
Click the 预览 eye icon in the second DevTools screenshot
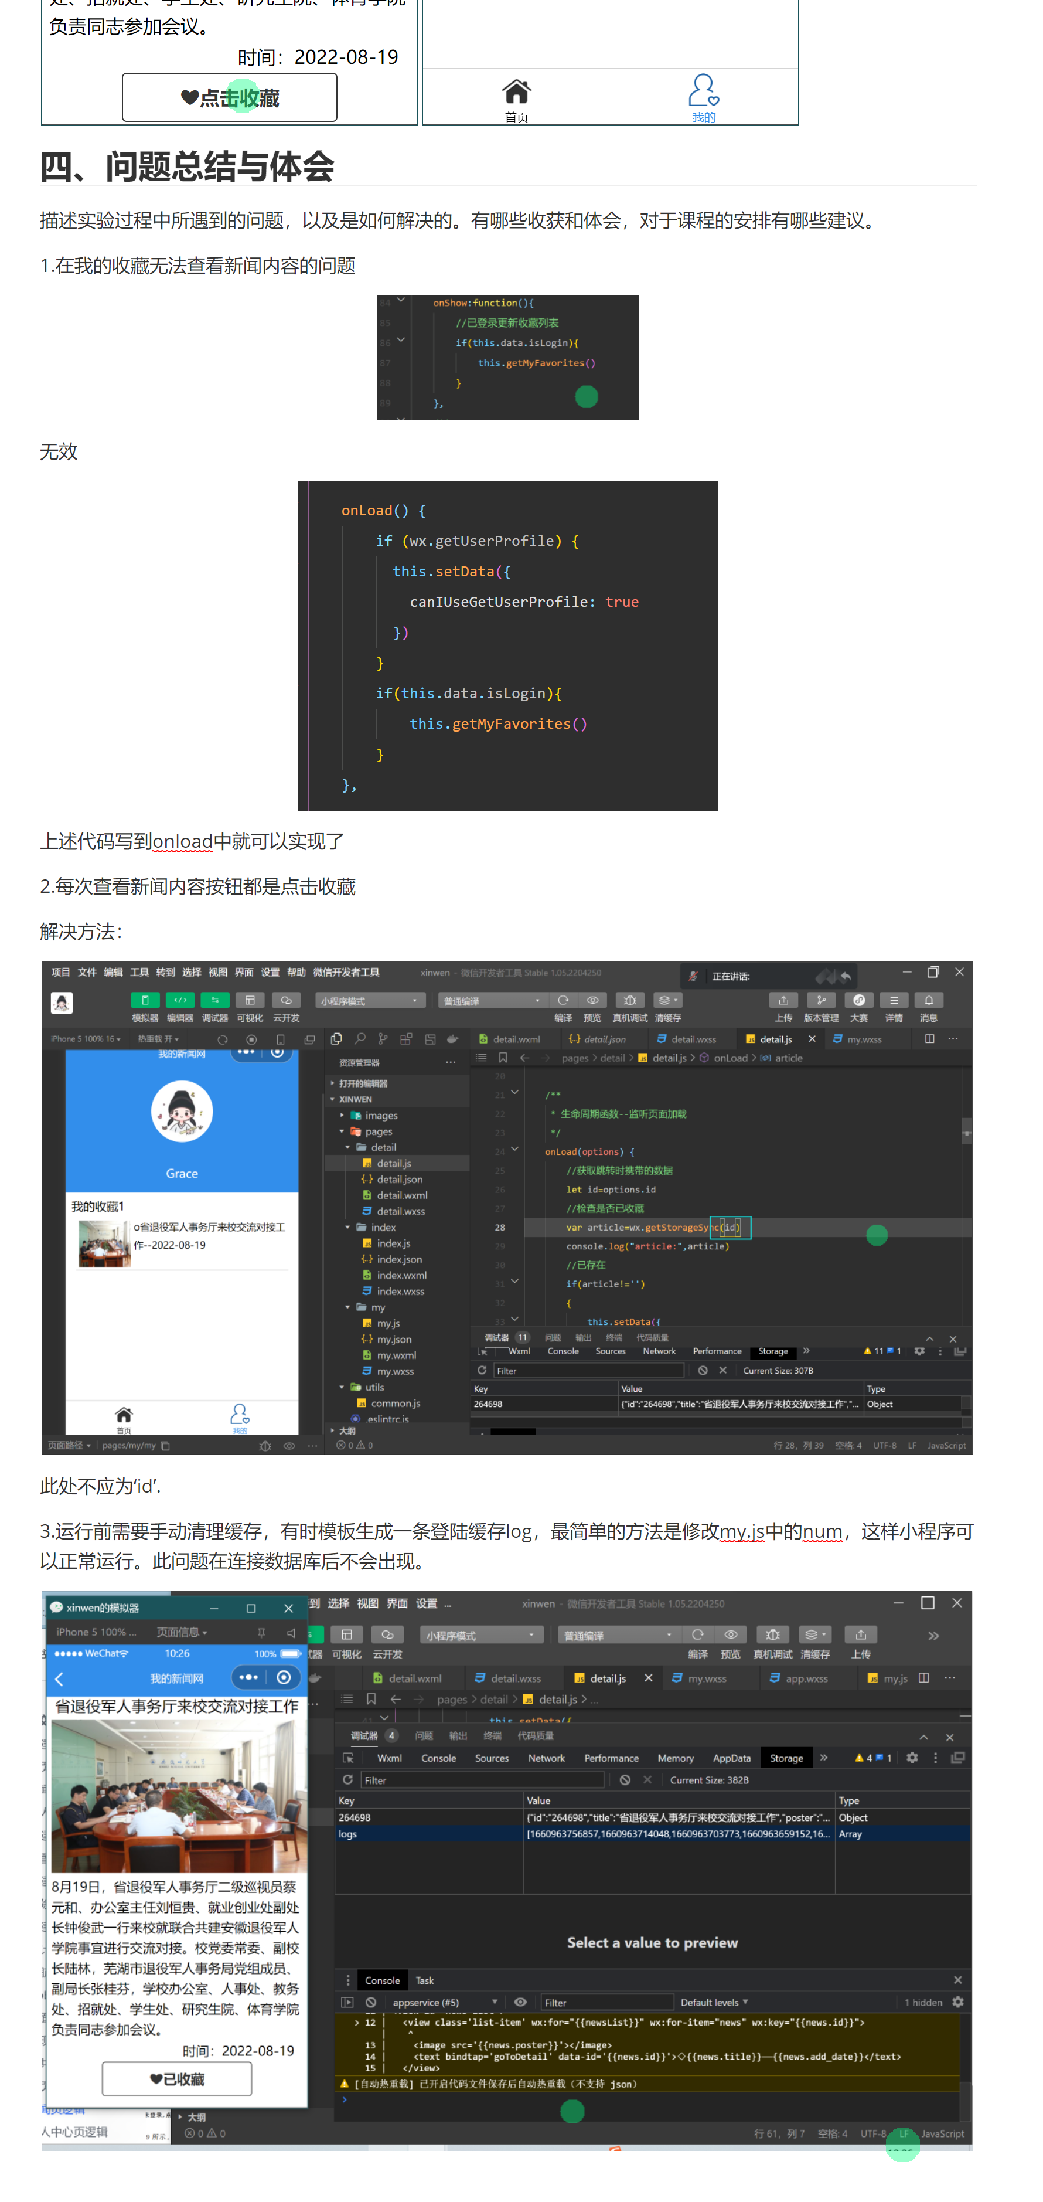(x=731, y=1634)
